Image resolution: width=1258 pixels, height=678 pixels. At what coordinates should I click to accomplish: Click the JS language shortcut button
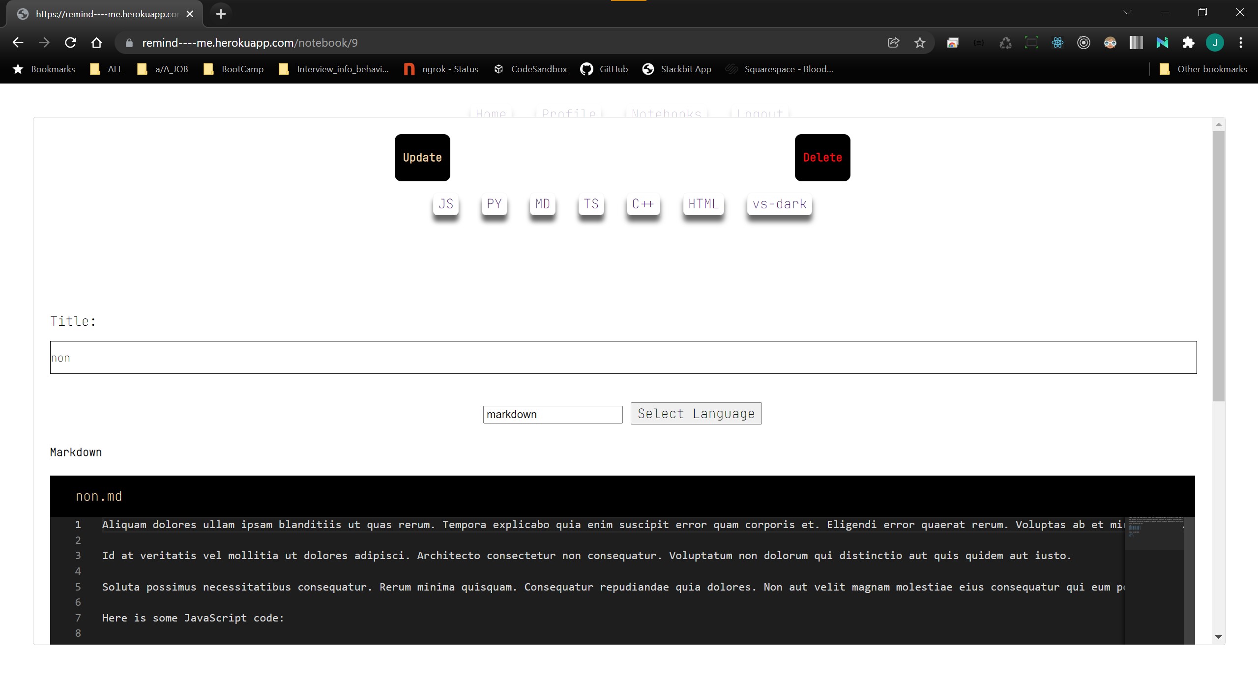coord(444,203)
